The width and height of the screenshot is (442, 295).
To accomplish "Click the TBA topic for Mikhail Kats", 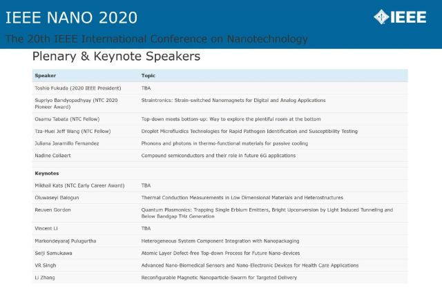I will pyautogui.click(x=146, y=185).
